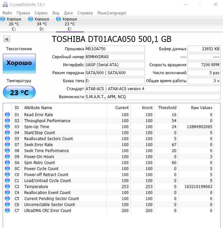The width and height of the screenshot is (223, 228).
Task: Click the Число включений value 5 раз
Action: point(204,73)
